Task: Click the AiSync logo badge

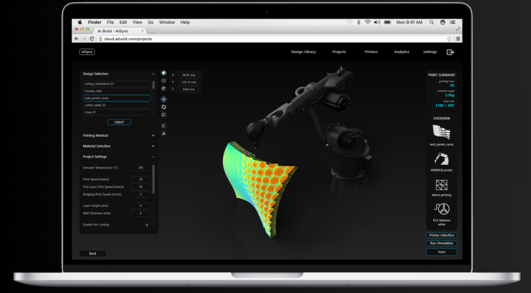Action: (87, 52)
